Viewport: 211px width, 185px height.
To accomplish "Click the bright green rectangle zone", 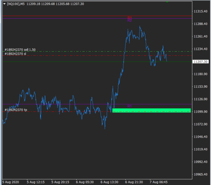I will [x=151, y=110].
